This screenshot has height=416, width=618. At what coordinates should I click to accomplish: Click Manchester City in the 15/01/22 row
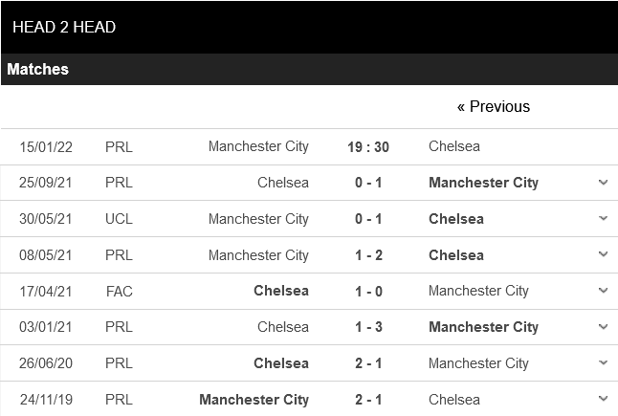pos(258,146)
